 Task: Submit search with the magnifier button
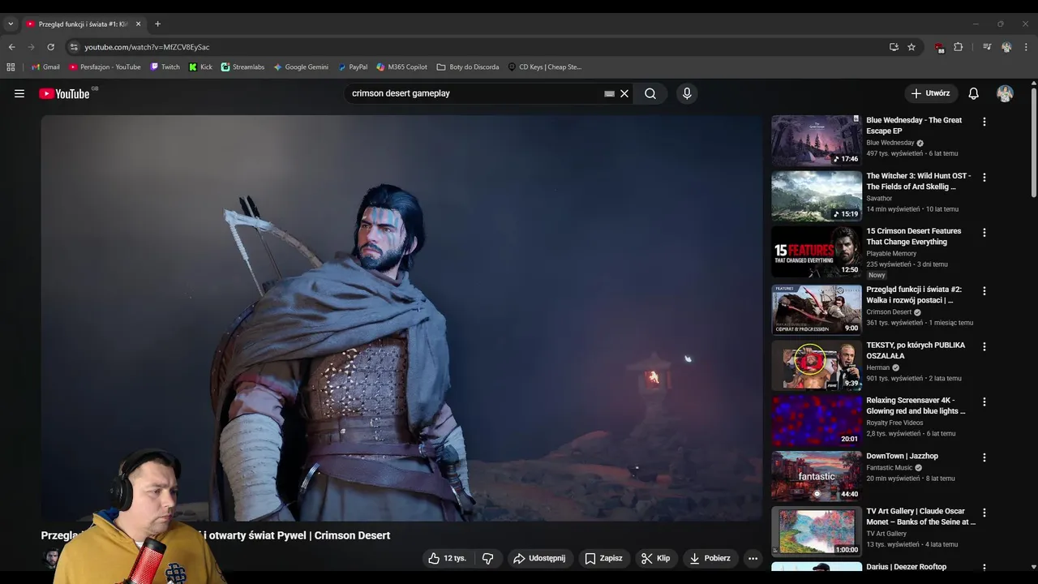pos(650,93)
